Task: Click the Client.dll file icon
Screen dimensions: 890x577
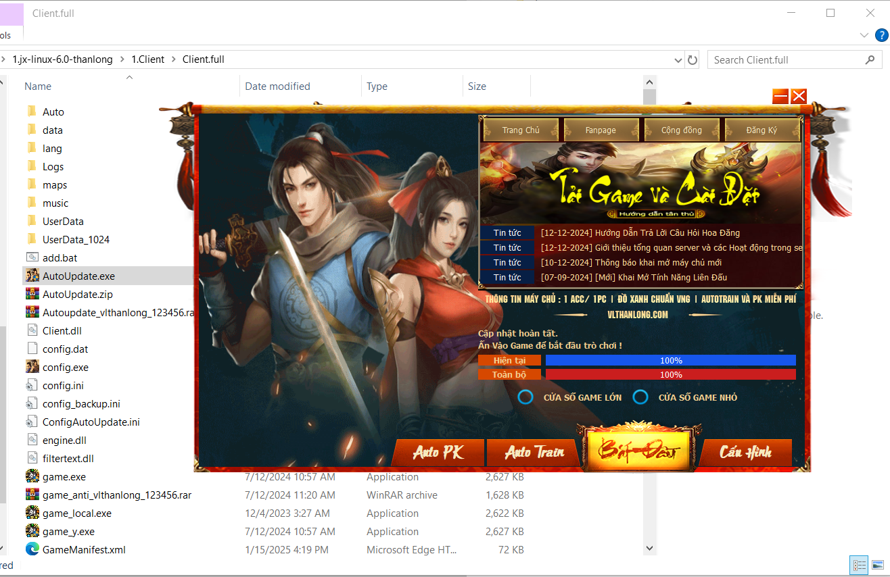Action: tap(32, 330)
